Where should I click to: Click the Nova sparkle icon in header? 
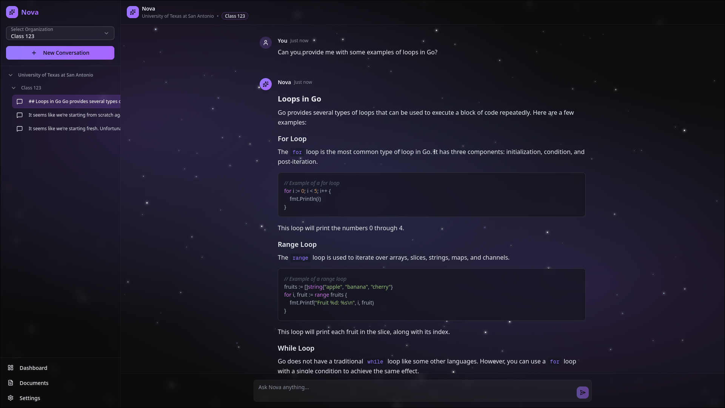(132, 12)
